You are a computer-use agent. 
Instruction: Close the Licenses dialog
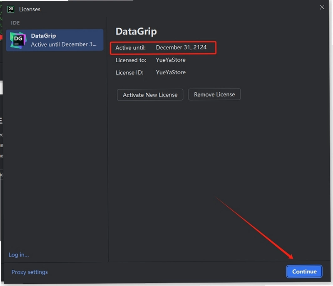(x=322, y=7)
